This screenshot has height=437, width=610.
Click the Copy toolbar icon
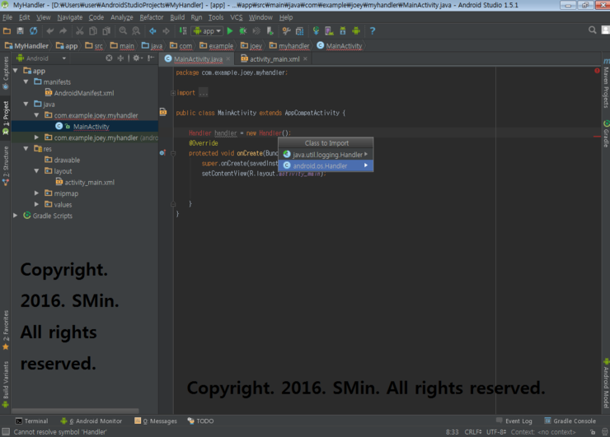[x=93, y=30]
